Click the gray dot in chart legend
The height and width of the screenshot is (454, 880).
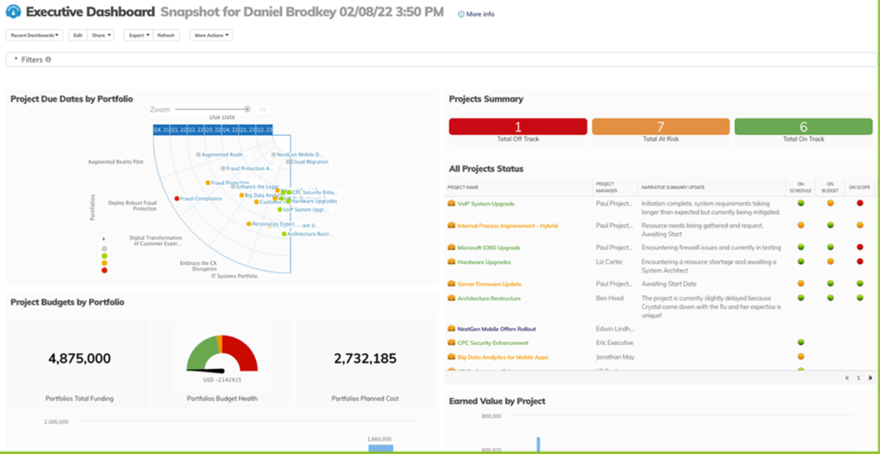[x=104, y=248]
